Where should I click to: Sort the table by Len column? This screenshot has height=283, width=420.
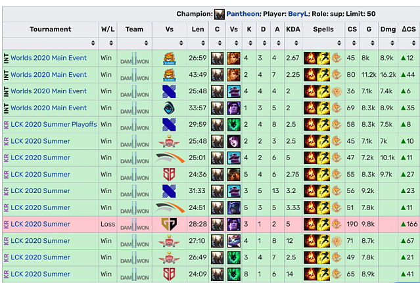point(197,43)
